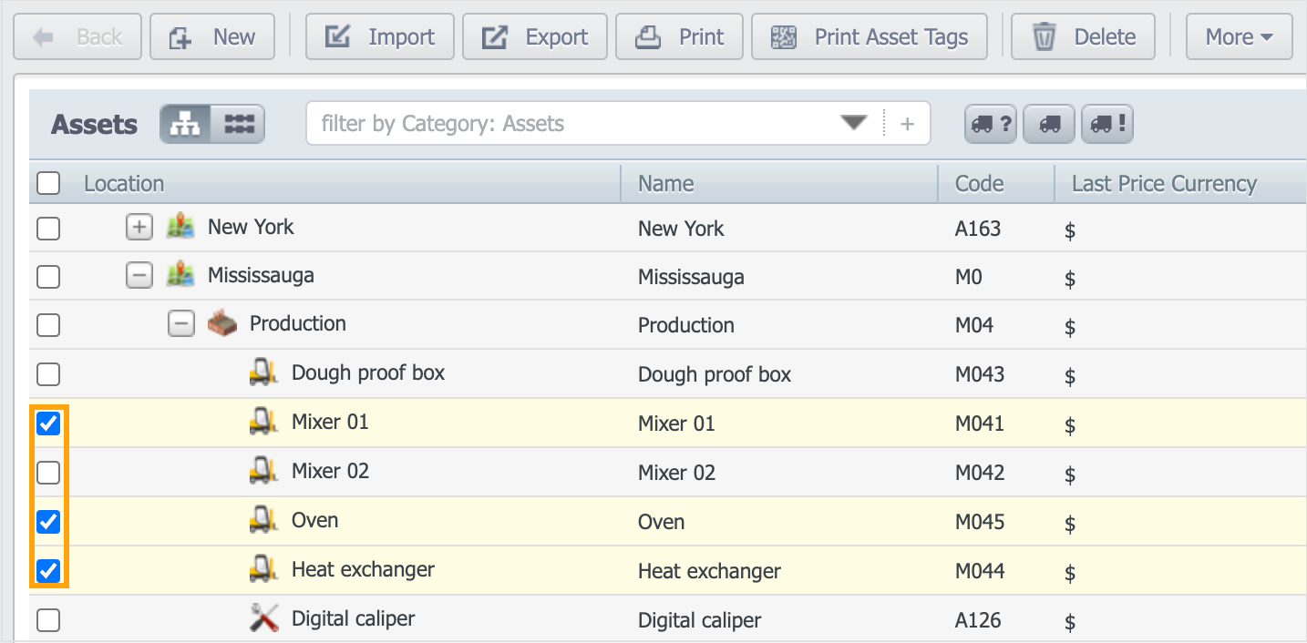Check the Mixer 02 checkbox

tap(48, 473)
